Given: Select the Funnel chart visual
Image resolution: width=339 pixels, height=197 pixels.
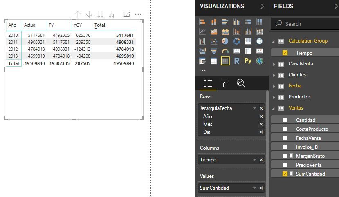Looking at the screenshot, I should click(x=214, y=51).
